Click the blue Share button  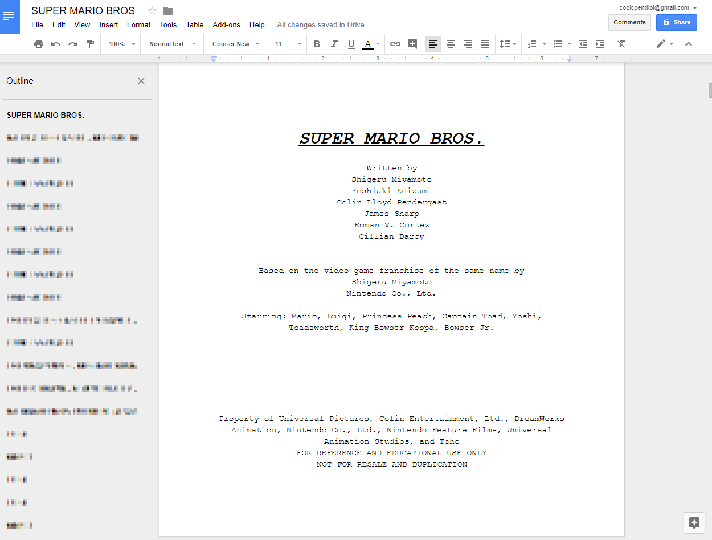point(676,22)
